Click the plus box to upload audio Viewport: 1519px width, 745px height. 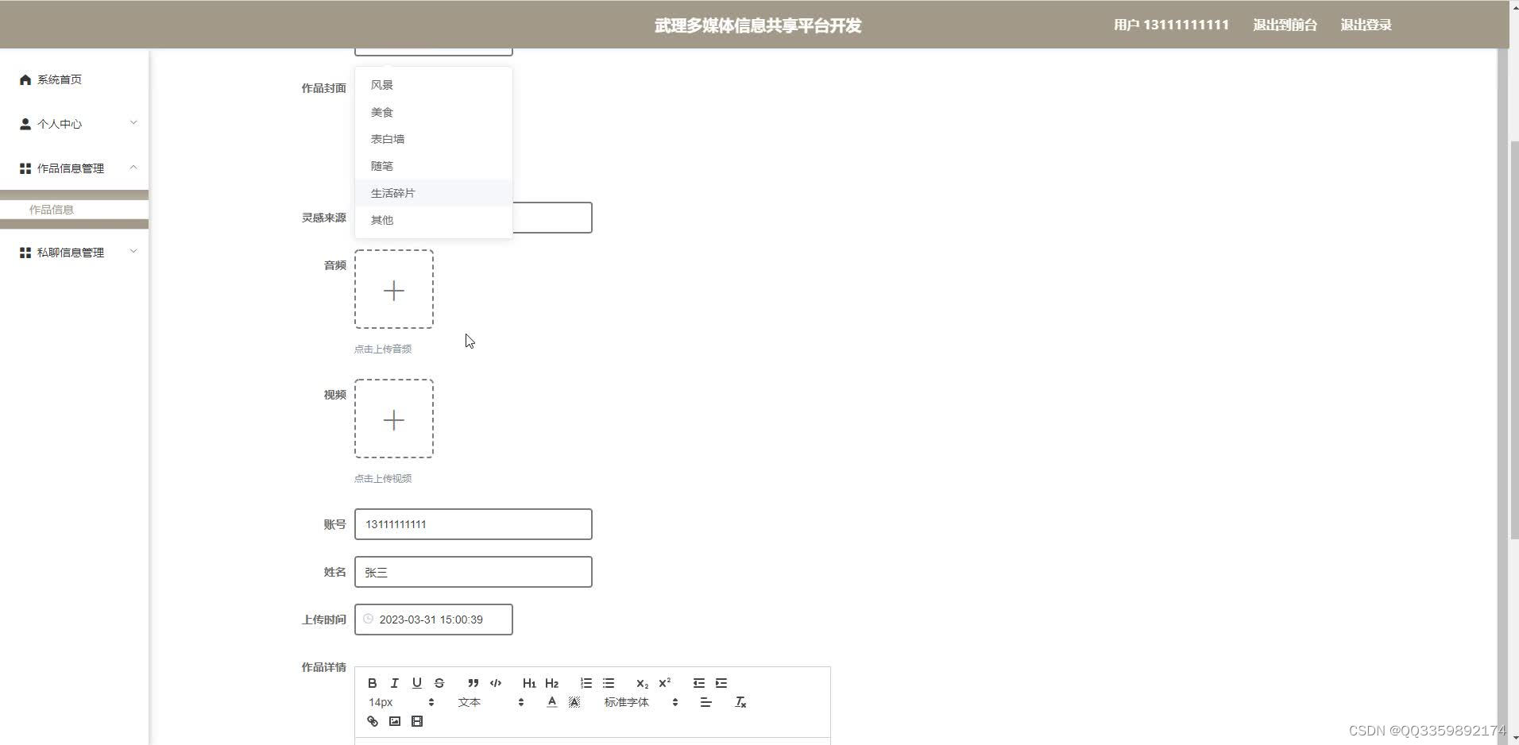394,289
